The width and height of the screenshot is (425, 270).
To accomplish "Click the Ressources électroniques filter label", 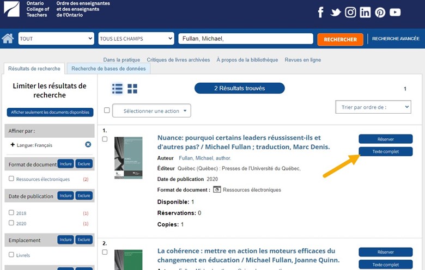I will [x=43, y=179].
